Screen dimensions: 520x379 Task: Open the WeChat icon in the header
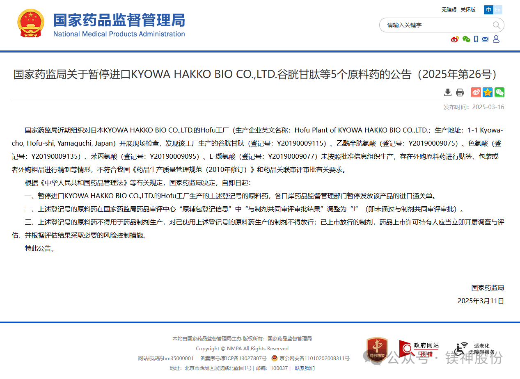[466, 39]
